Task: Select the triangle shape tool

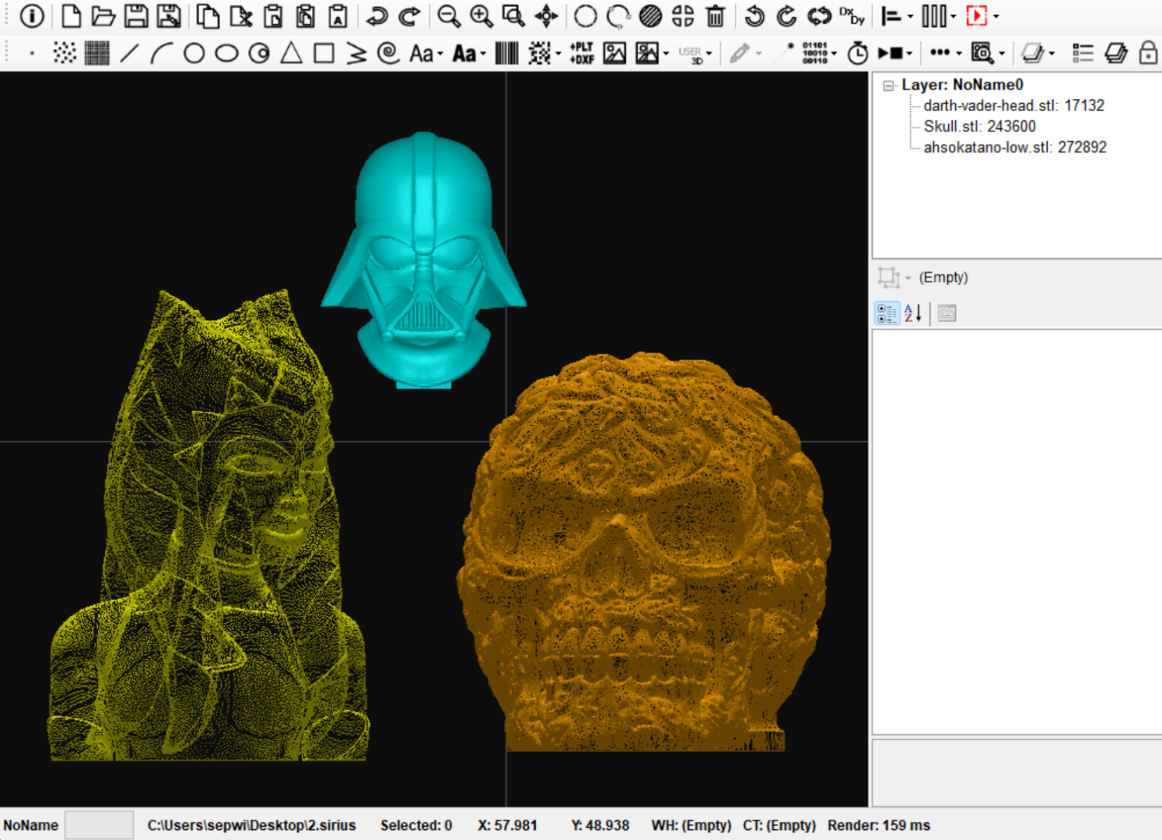Action: click(291, 53)
